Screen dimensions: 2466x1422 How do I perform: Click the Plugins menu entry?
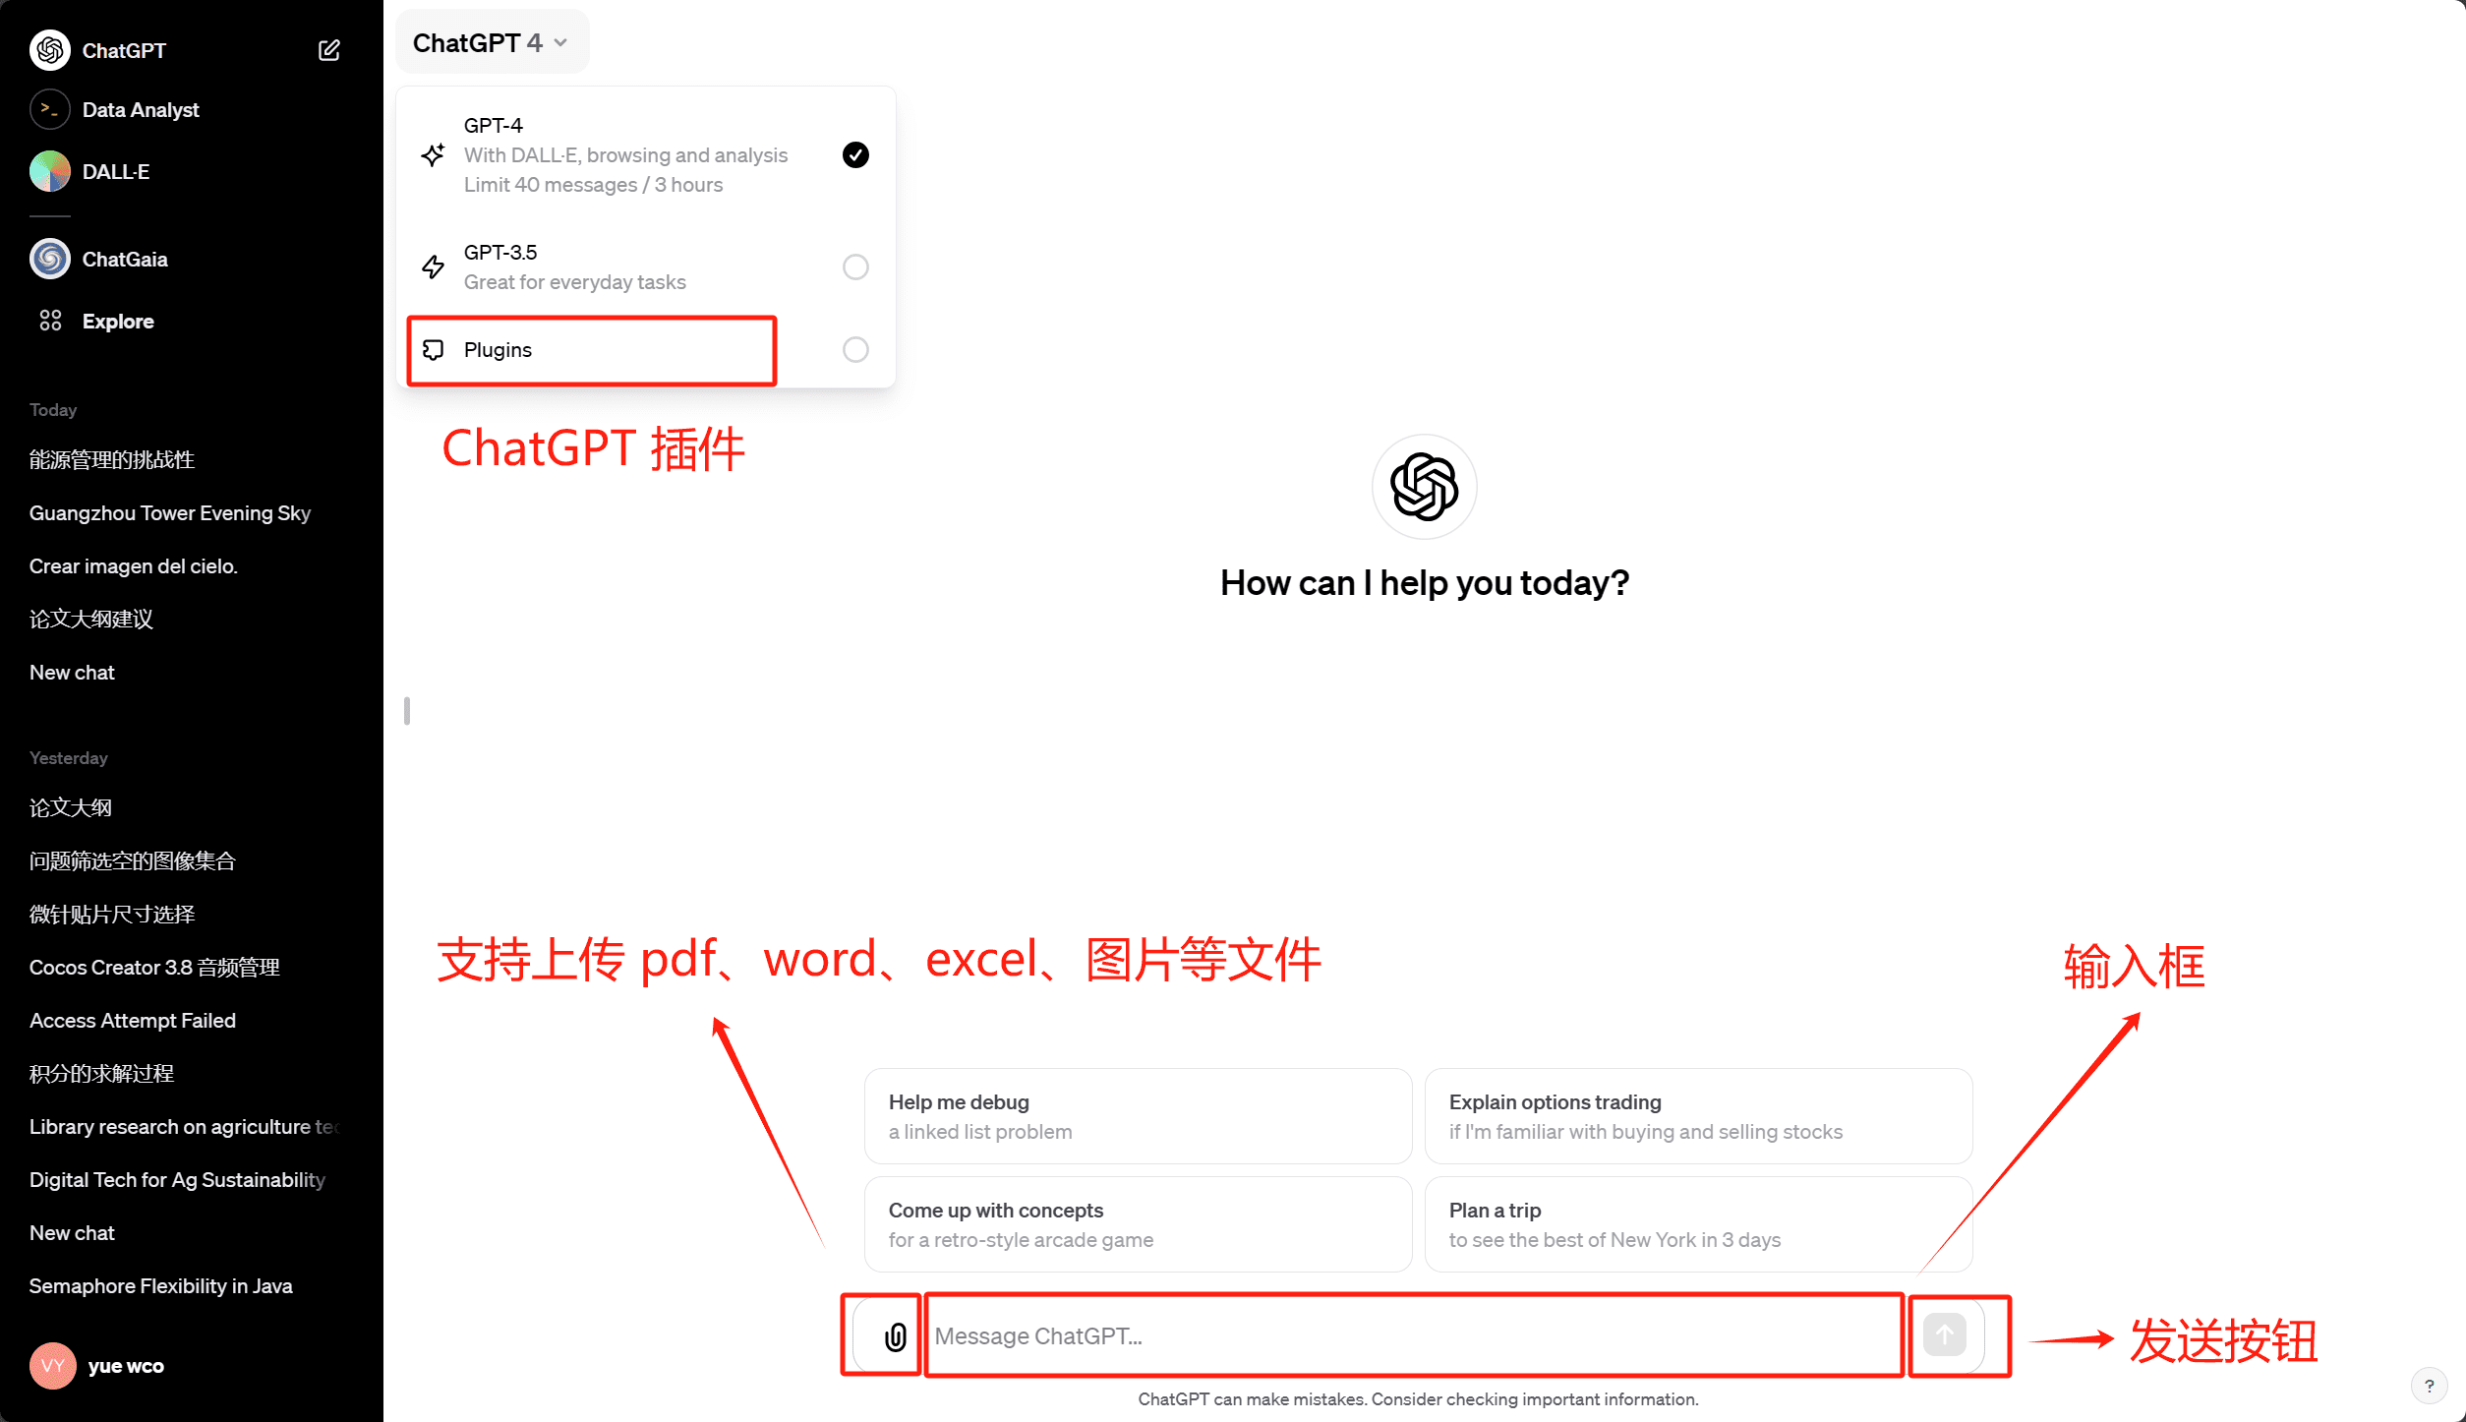pyautogui.click(x=591, y=349)
